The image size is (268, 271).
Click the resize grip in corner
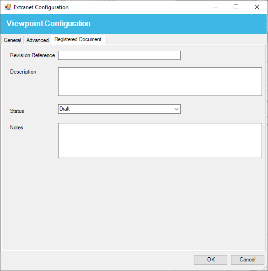pyautogui.click(x=265, y=268)
